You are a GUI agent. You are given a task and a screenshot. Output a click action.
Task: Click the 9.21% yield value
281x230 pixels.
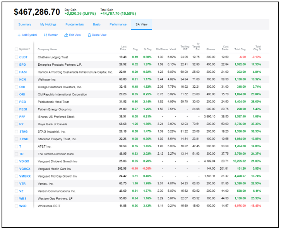pos(172,206)
